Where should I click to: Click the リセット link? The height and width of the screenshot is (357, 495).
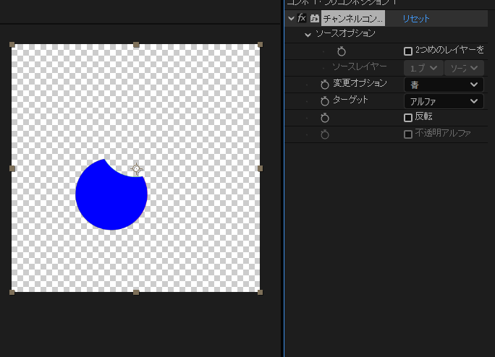click(x=415, y=19)
